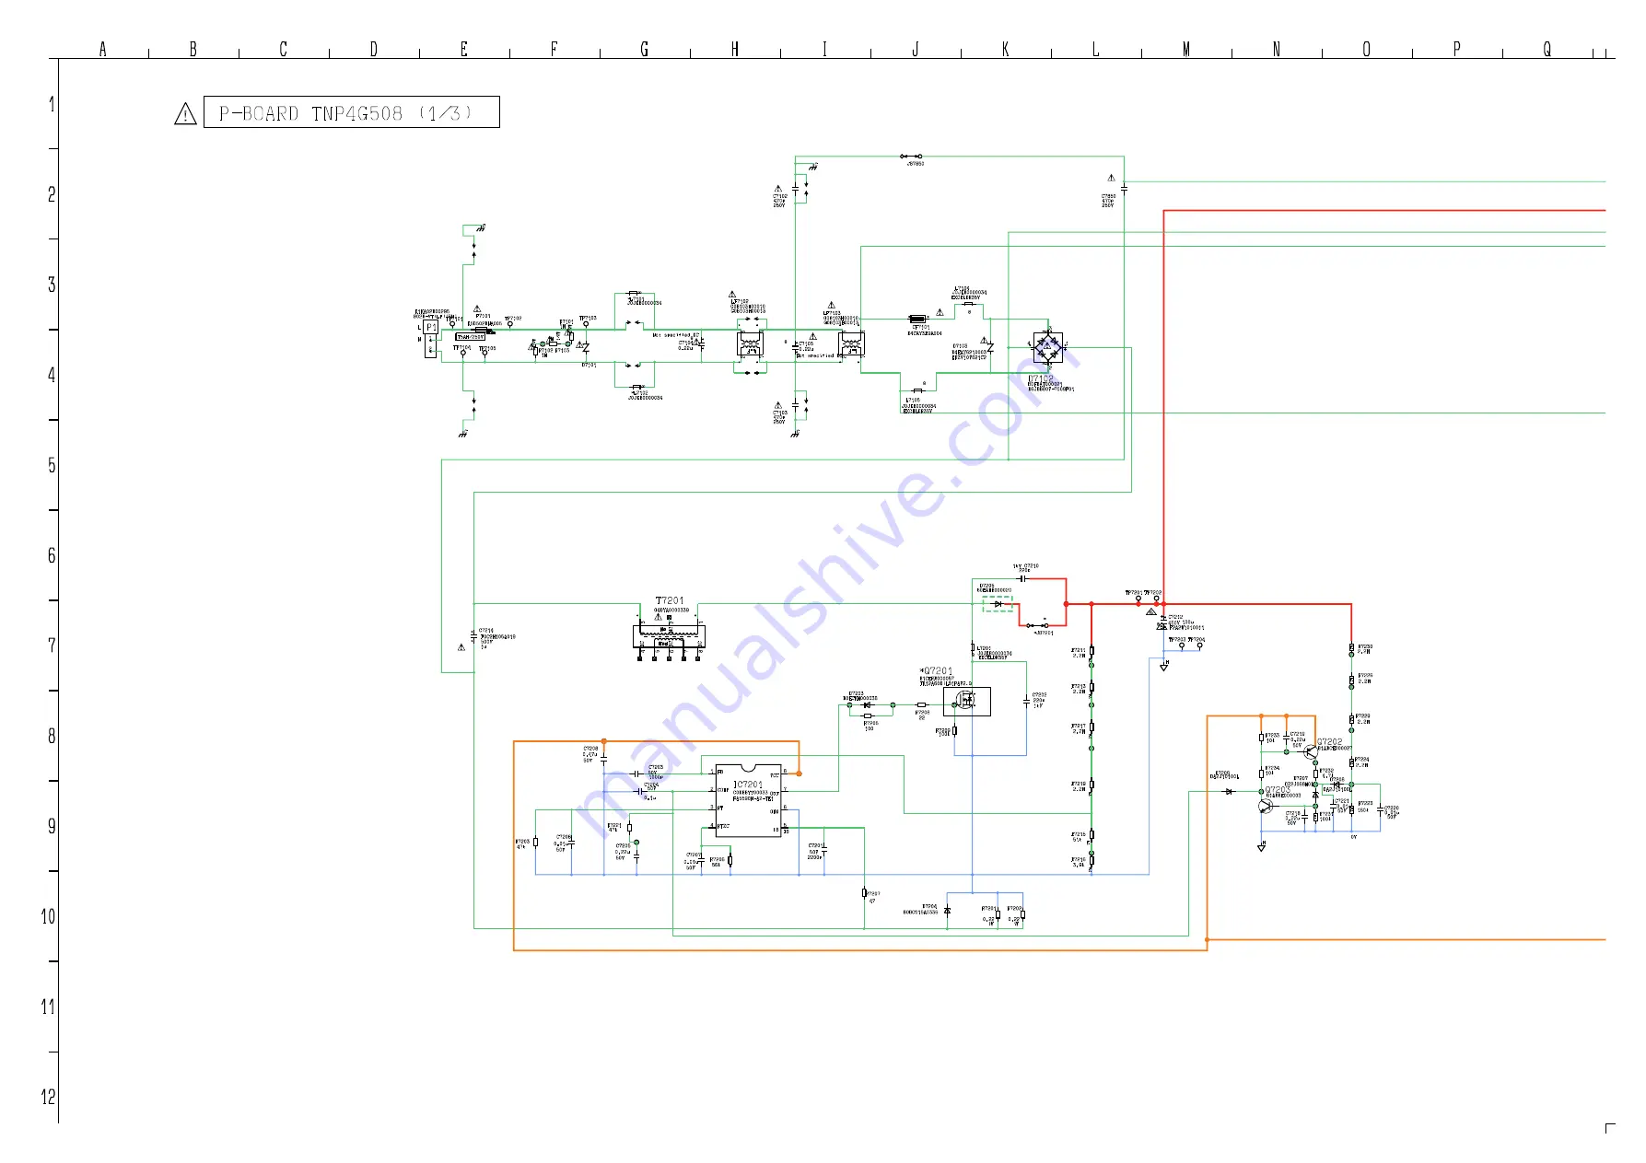Viewport: 1646px width, 1163px height.
Task: Click the C7102 capacitor symbol
Action: 796,188
